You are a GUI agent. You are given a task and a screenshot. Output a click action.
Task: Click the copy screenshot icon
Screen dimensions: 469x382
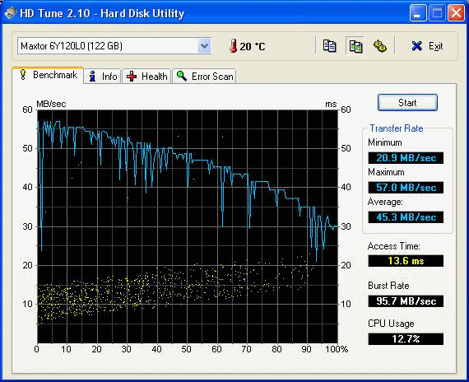click(355, 46)
